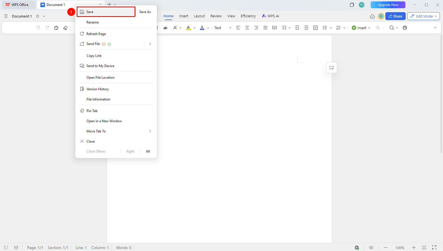Viewport: 443px width, 251px height.
Task: Open the Edit Mode dropdown
Action: click(x=423, y=16)
